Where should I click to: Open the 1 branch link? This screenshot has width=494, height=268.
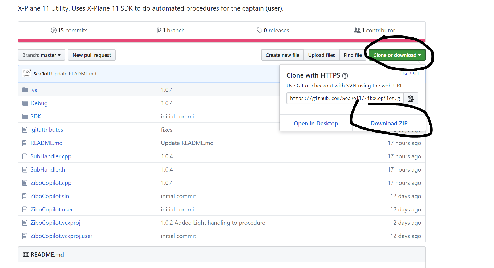pyautogui.click(x=171, y=31)
